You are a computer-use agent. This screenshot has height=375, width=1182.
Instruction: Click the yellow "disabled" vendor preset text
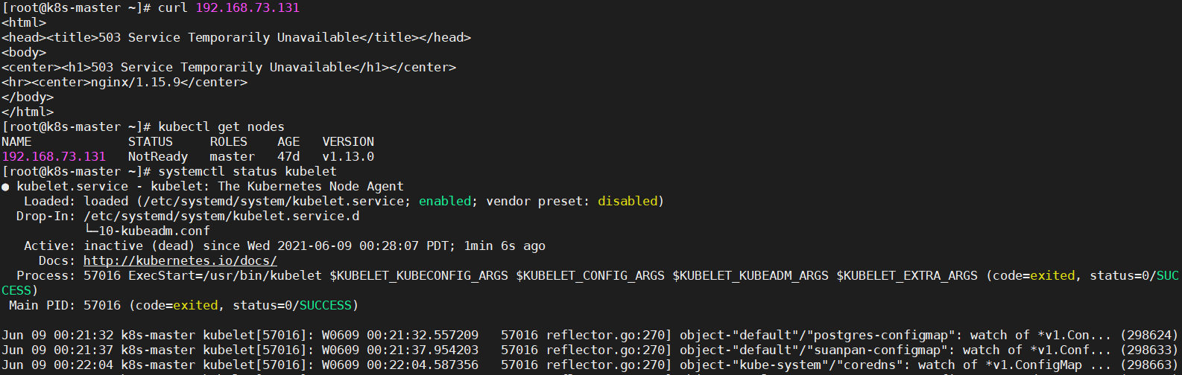pyautogui.click(x=628, y=201)
